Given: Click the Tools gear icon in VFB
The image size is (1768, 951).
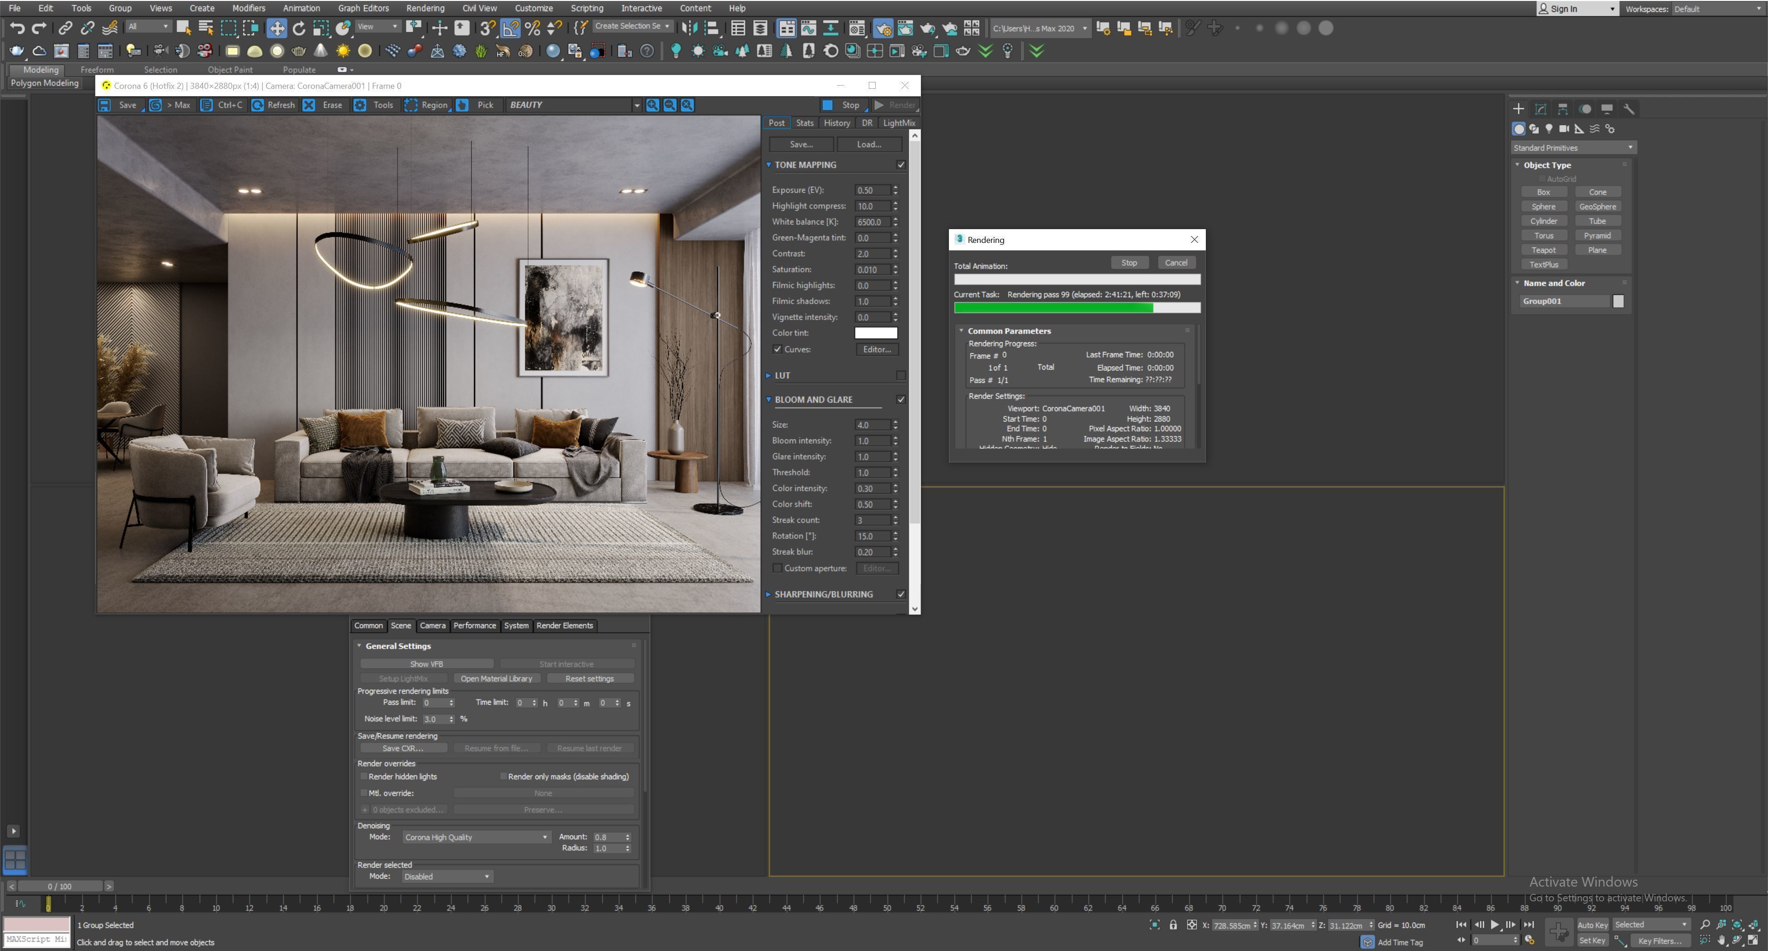Looking at the screenshot, I should tap(360, 105).
